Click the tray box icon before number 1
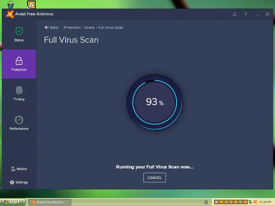 (216, 202)
